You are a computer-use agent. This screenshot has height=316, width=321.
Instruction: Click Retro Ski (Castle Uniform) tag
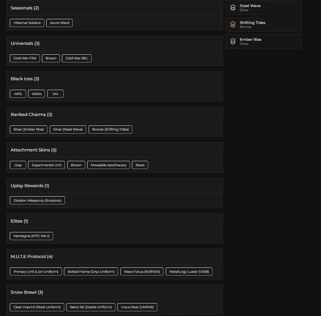coord(91,307)
